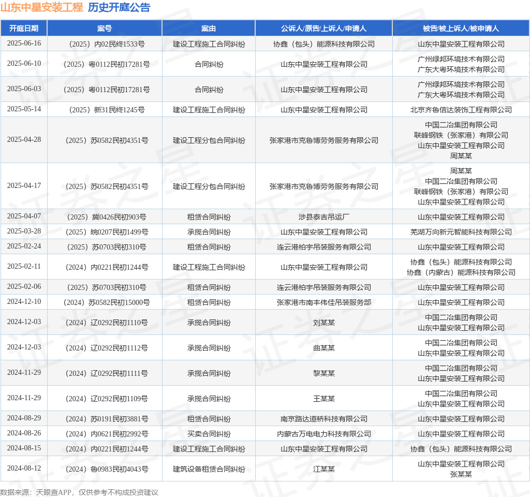Select the date cell 2025-04-17
Screen dimensions: 530x497
click(x=24, y=186)
